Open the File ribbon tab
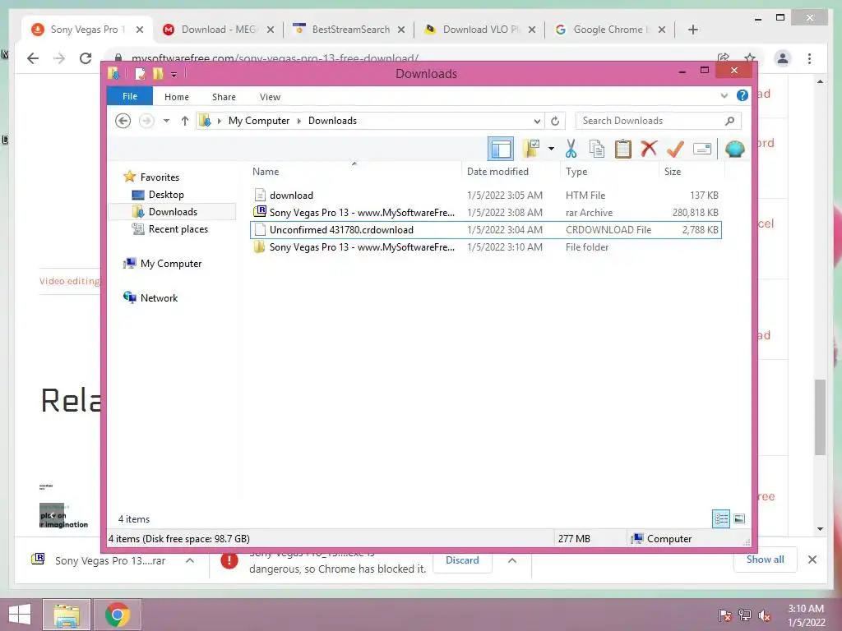 click(130, 97)
